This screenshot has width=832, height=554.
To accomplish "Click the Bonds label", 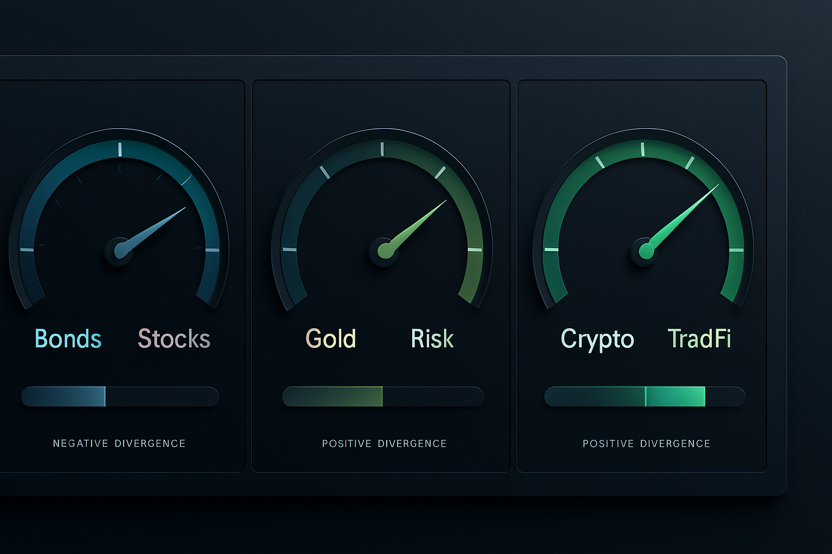I will [68, 339].
